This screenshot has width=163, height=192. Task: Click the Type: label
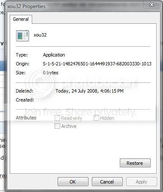(x=22, y=55)
